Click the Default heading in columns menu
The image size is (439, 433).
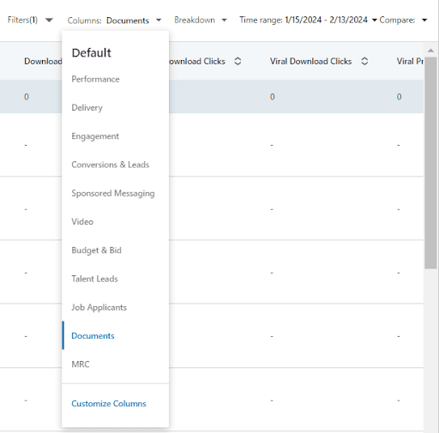(x=92, y=53)
